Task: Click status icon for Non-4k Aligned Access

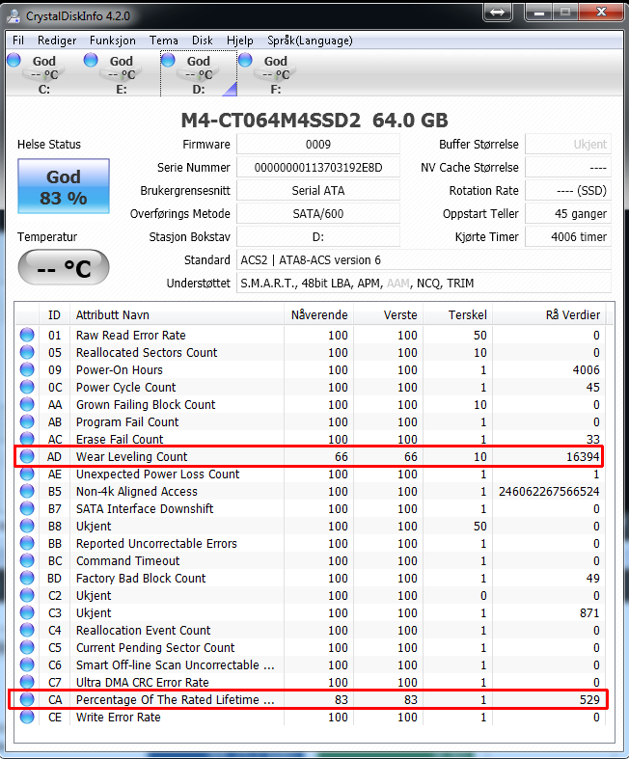Action: tap(27, 491)
